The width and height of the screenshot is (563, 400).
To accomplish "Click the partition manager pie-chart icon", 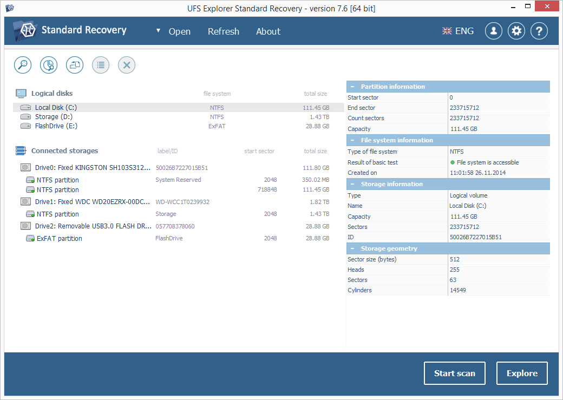I will 49,65.
